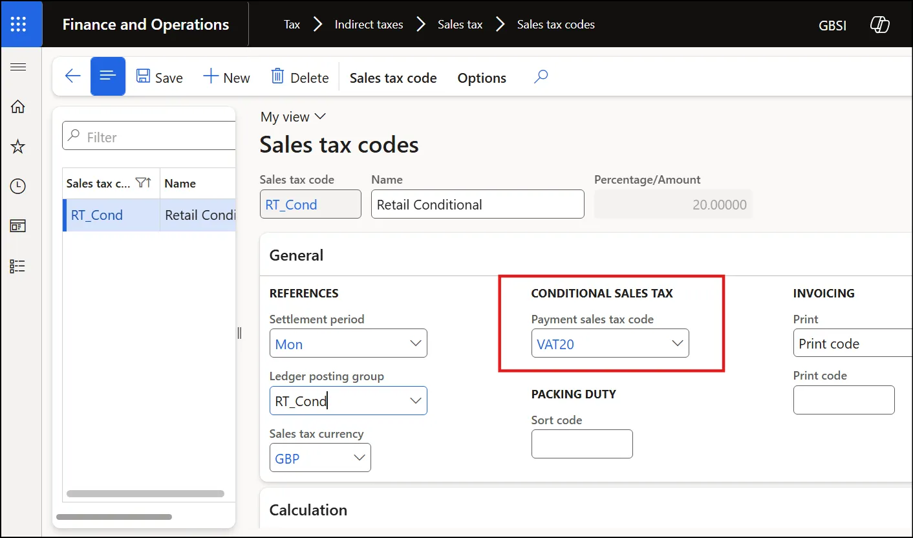Click the Percentage/Amount field 20.00000
The width and height of the screenshot is (913, 538).
pos(673,204)
